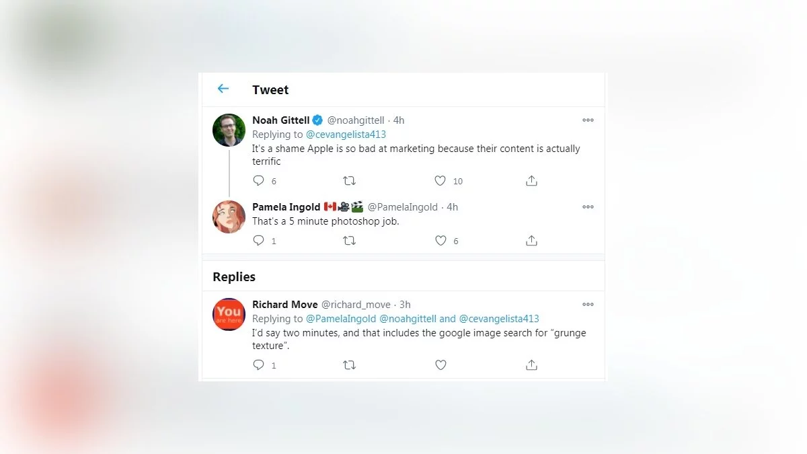This screenshot has width=807, height=454.
Task: Open the @cevangelista413 mention in Noah's tweet
Action: tap(346, 135)
